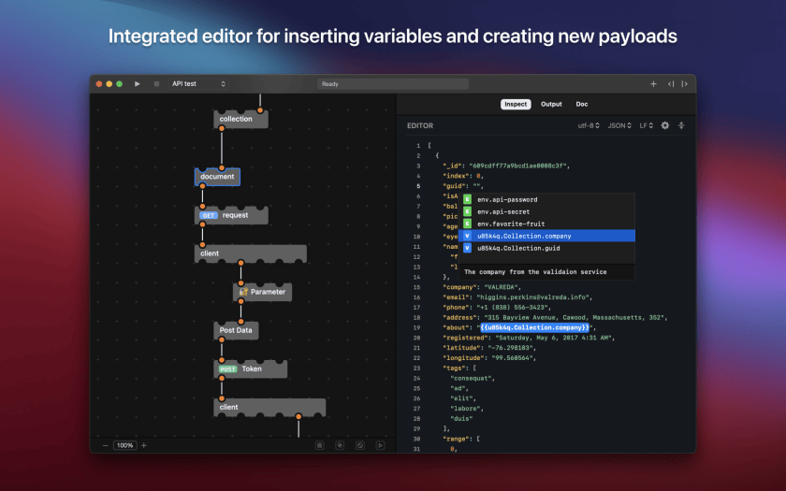Click the second icon in canvas bottom toolbar
Screen dimensions: 786x491
[x=340, y=445]
